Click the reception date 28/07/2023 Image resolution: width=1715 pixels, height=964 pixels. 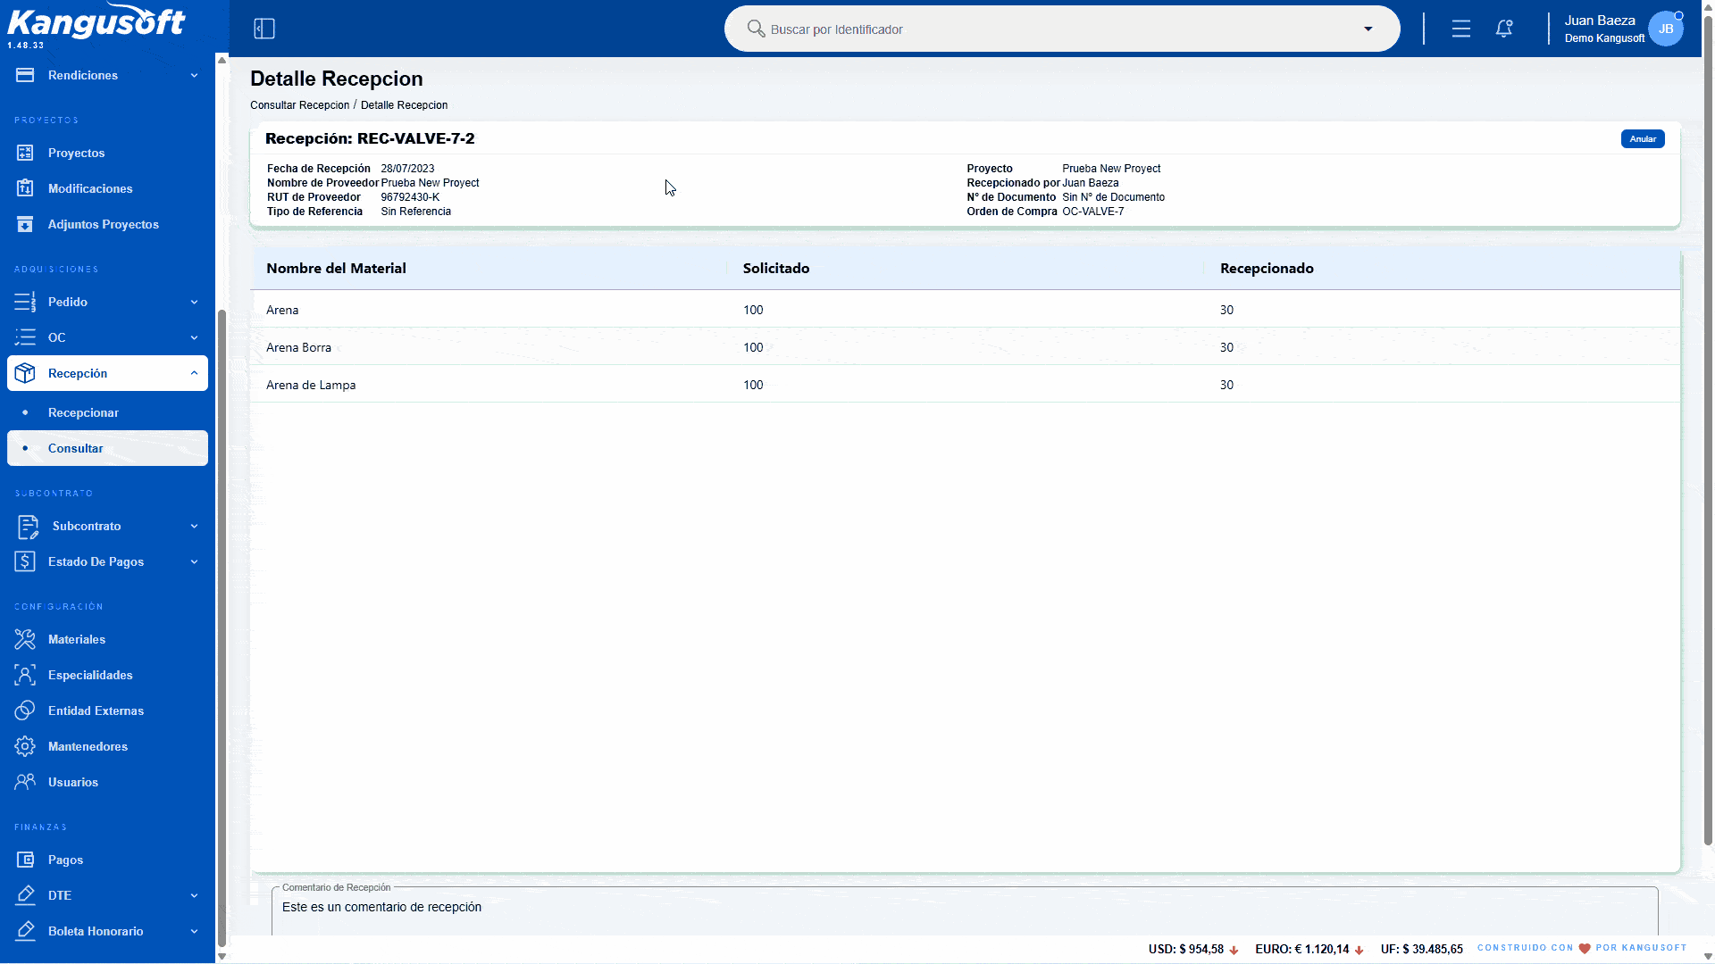(x=407, y=169)
